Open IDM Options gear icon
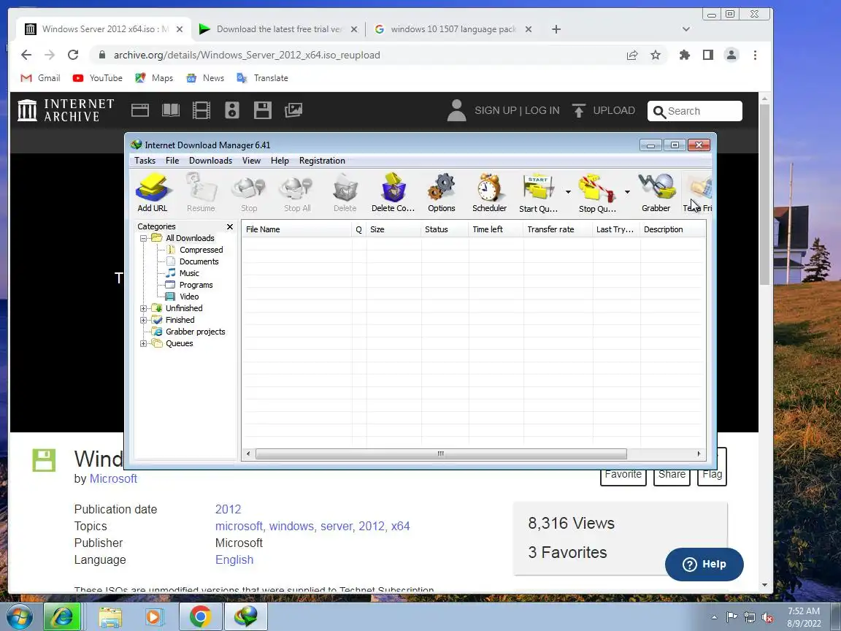The height and width of the screenshot is (631, 841). click(442, 192)
